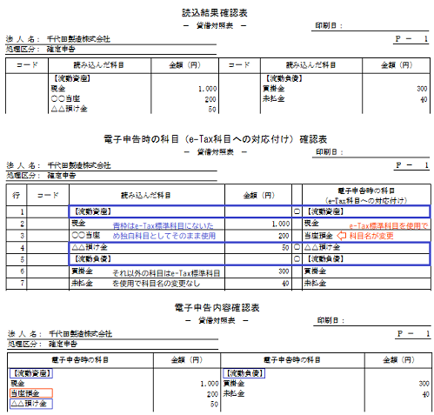Image resolution: width=434 pixels, height=415 pixels.
Task: Click the e-Tax科目への対応付け 確認表 heading
Action: pyautogui.click(x=216, y=139)
